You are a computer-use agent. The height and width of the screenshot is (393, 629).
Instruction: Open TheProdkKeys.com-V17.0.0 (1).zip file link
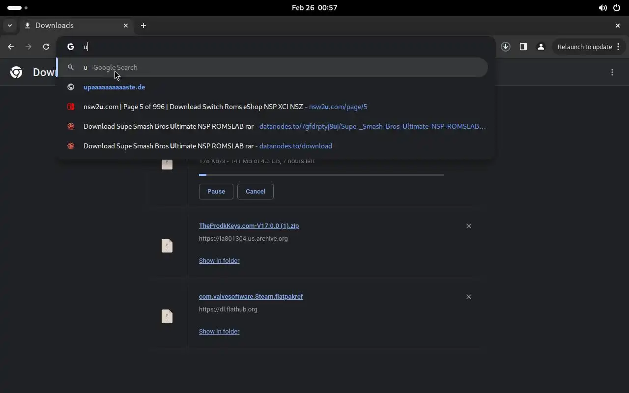click(249, 226)
